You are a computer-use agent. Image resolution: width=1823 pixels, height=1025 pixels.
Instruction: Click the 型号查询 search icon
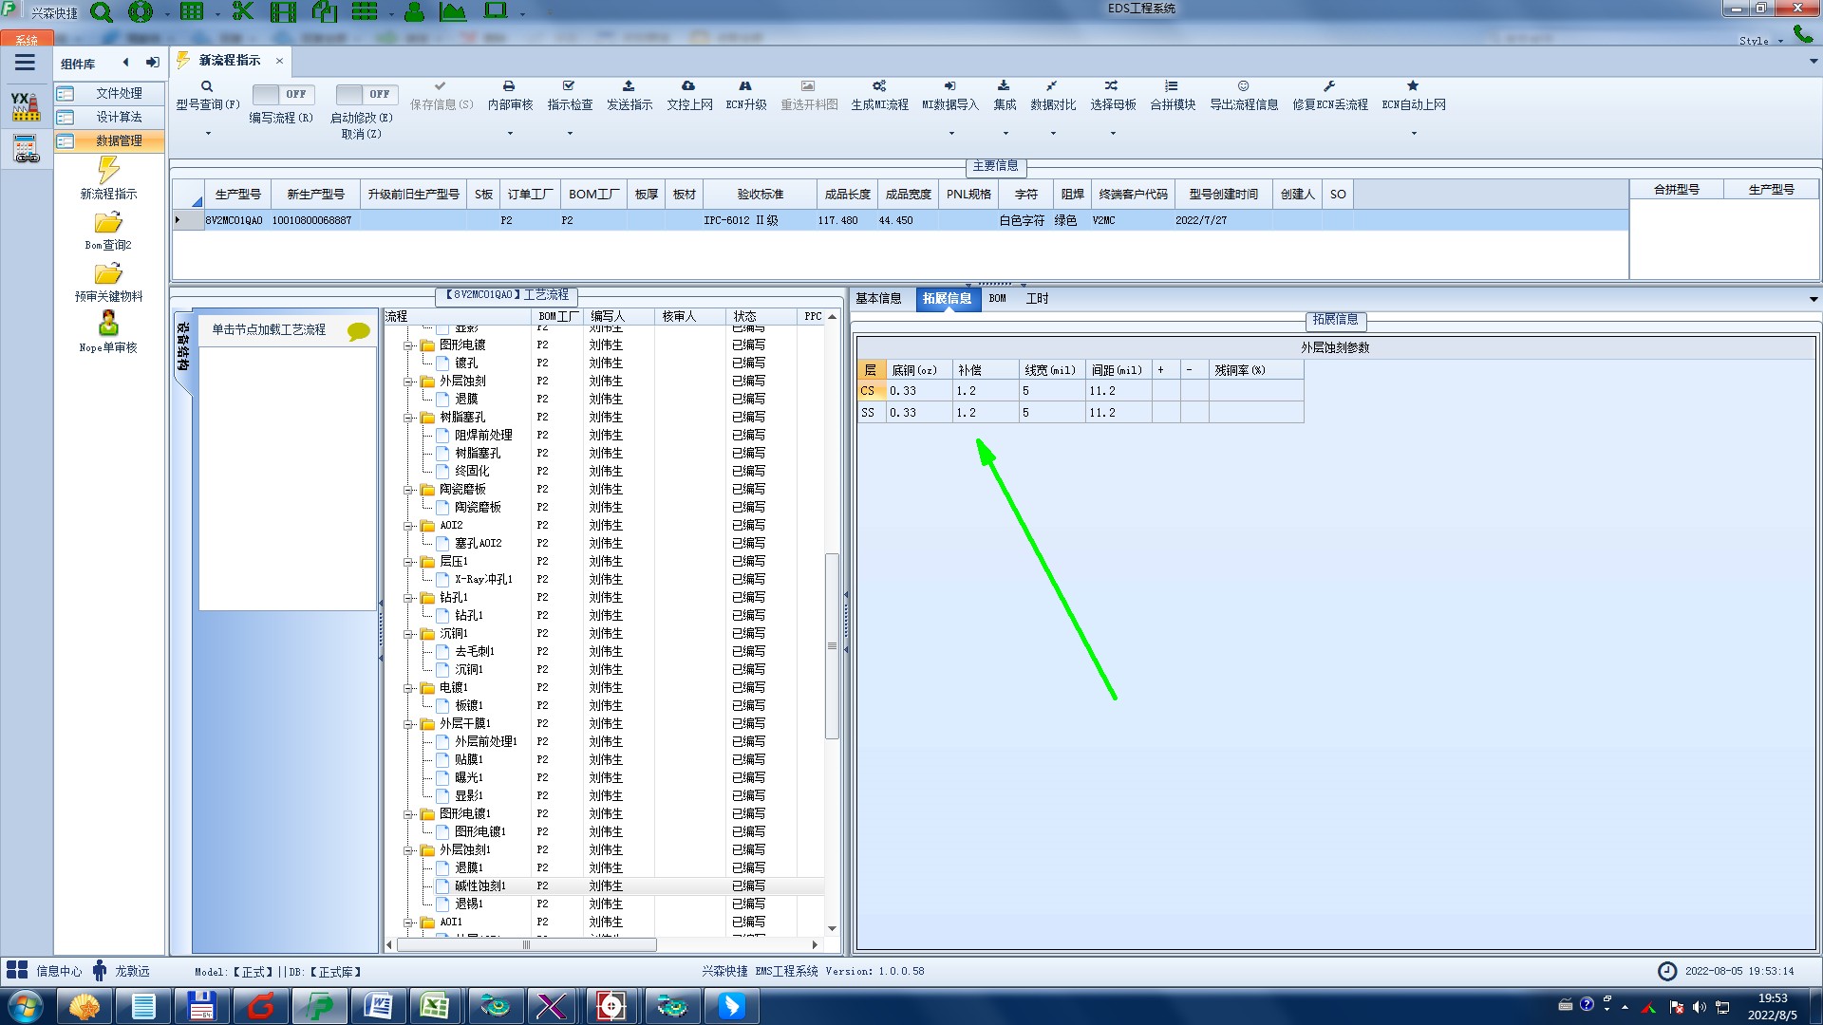(x=206, y=86)
